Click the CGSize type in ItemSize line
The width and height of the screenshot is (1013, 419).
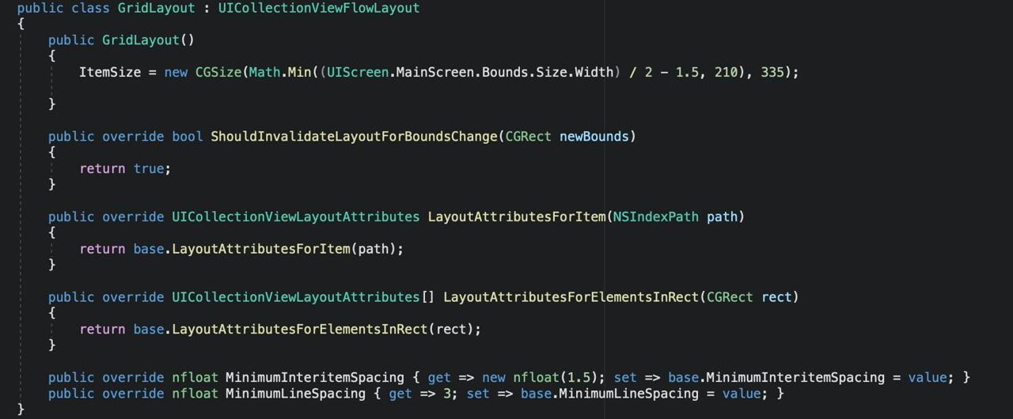pyautogui.click(x=218, y=72)
